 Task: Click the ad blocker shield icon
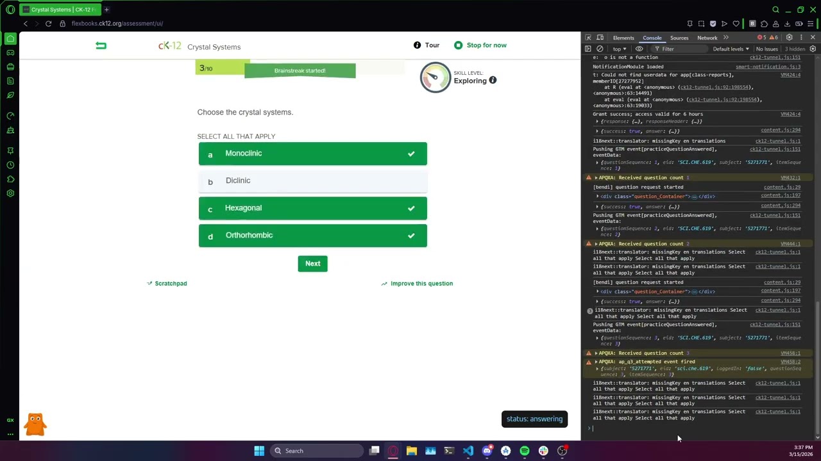[713, 24]
